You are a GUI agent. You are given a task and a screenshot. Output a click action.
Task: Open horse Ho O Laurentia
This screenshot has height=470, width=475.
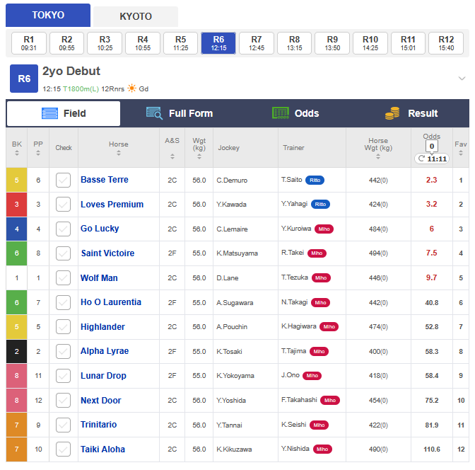click(x=111, y=302)
